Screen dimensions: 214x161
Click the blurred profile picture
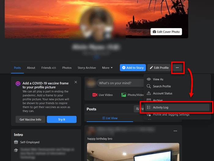(x=97, y=24)
